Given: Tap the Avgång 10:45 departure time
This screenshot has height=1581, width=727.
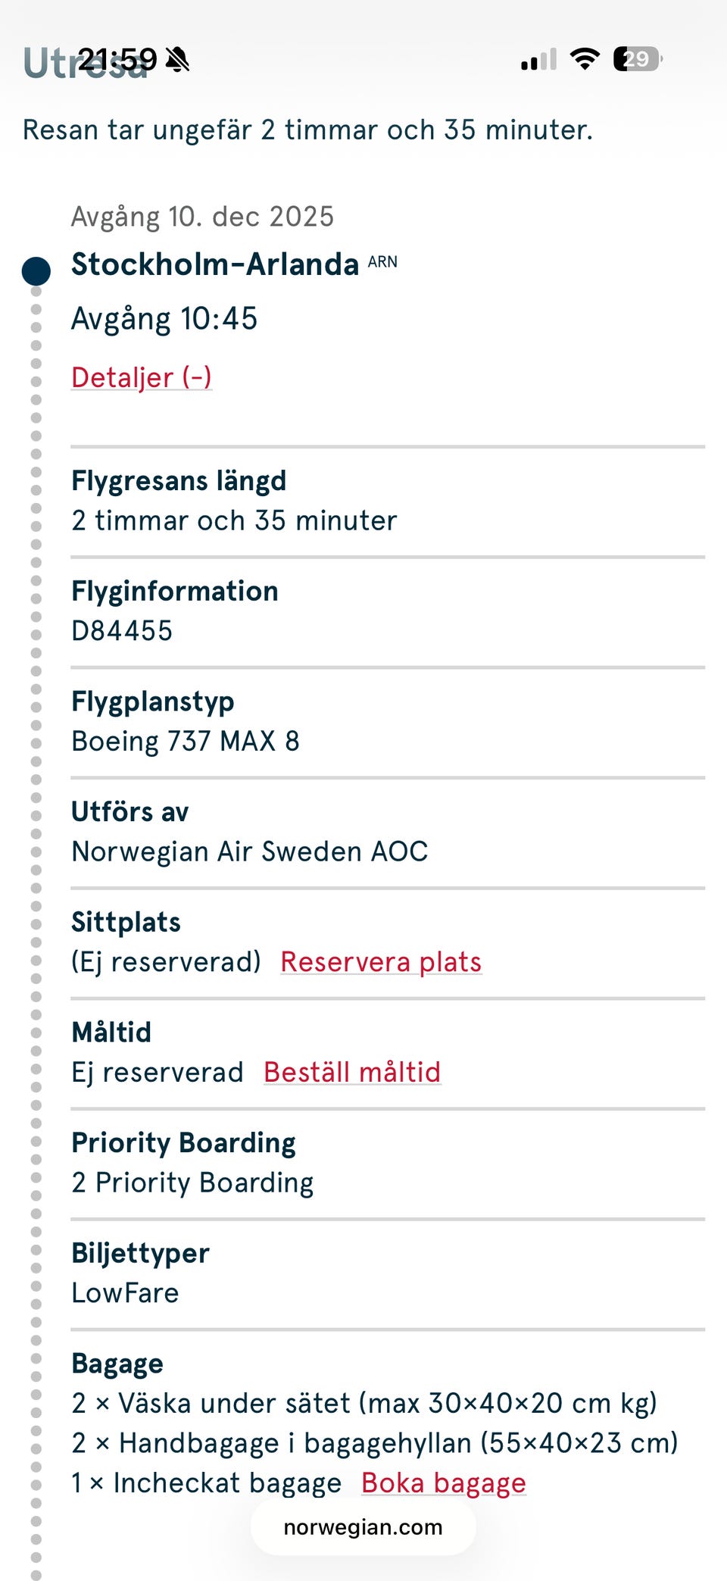Looking at the screenshot, I should [x=164, y=319].
